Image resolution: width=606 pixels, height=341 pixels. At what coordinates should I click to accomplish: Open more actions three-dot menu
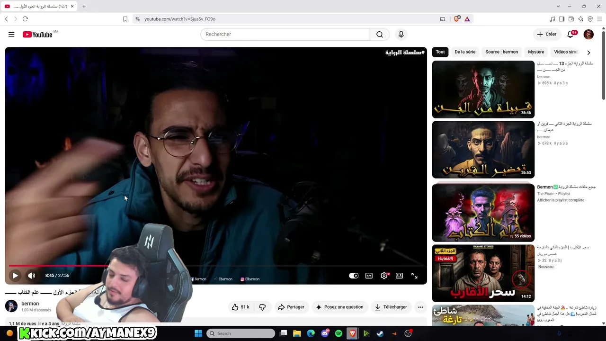(420, 307)
